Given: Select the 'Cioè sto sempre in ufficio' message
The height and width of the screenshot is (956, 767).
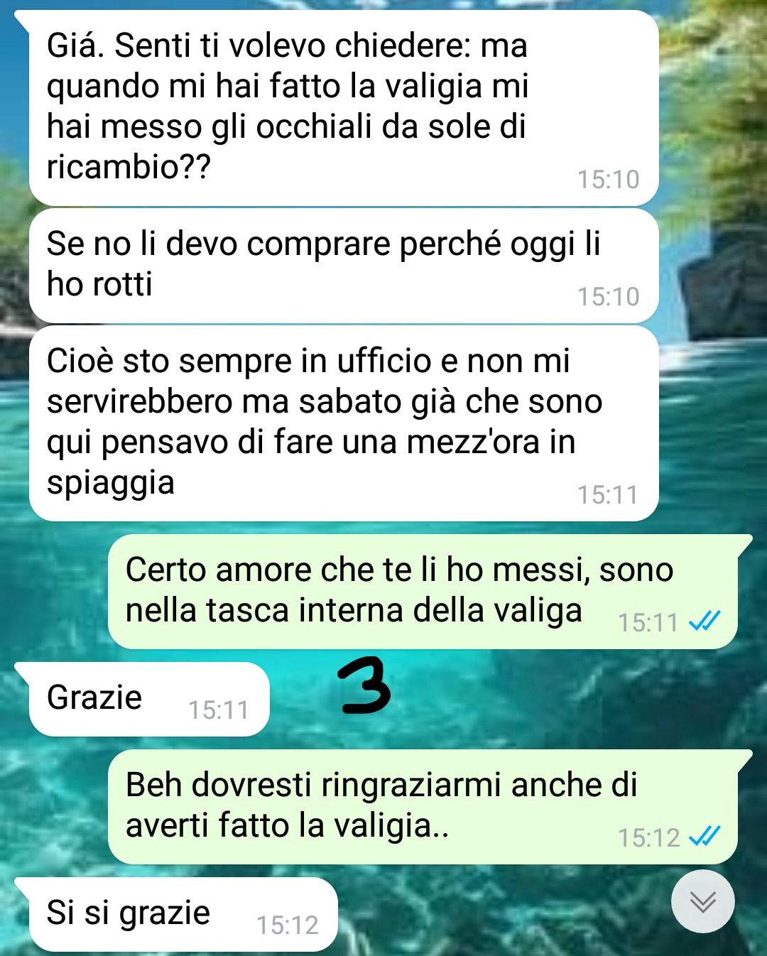Looking at the screenshot, I should coord(344,423).
